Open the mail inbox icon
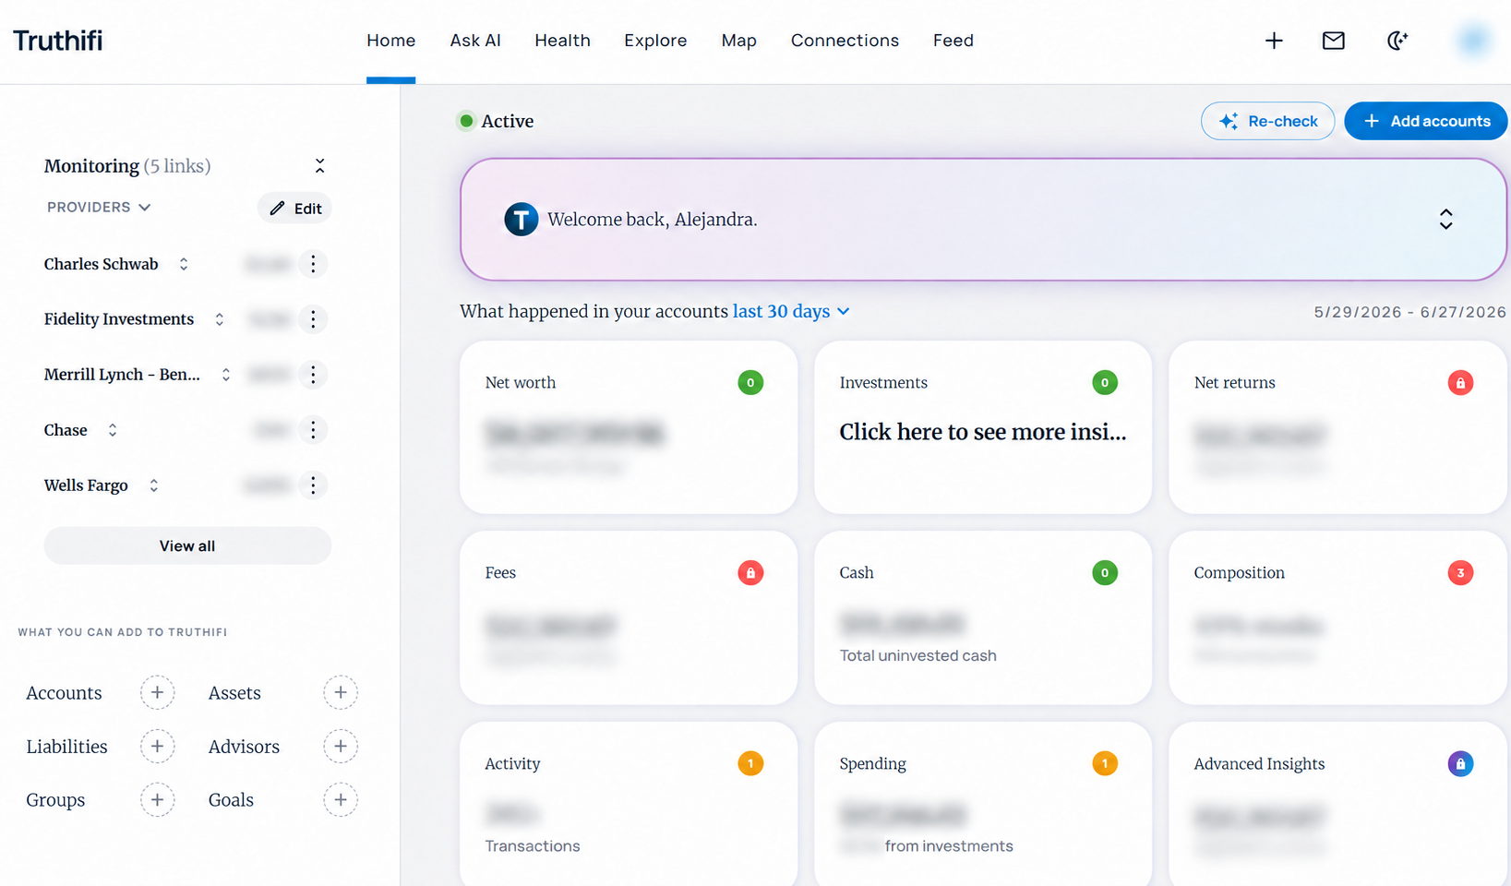Image resolution: width=1511 pixels, height=886 pixels. pyautogui.click(x=1333, y=41)
